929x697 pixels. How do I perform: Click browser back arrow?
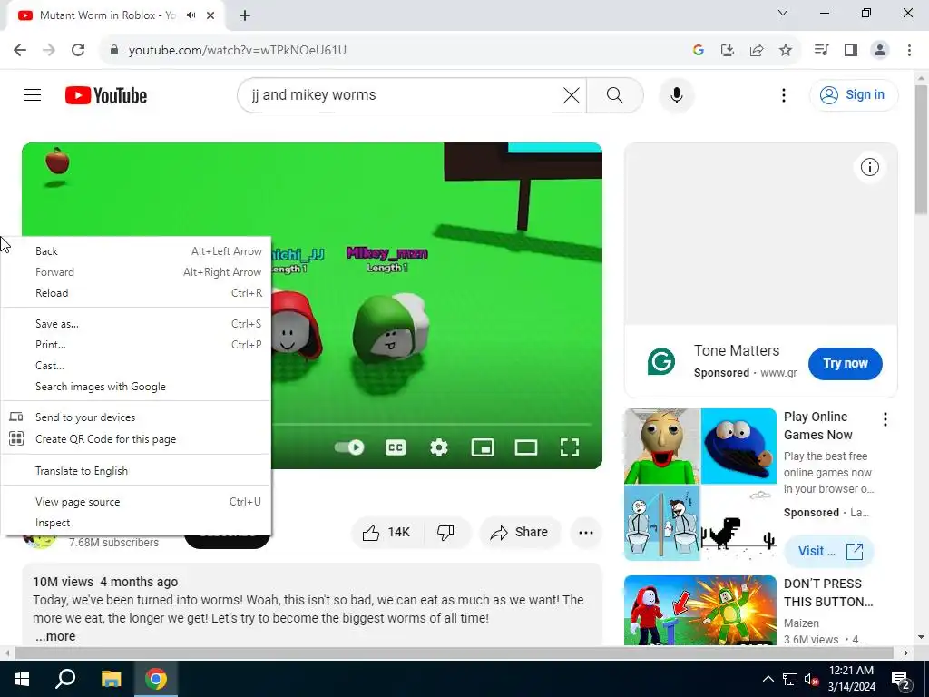(20, 50)
